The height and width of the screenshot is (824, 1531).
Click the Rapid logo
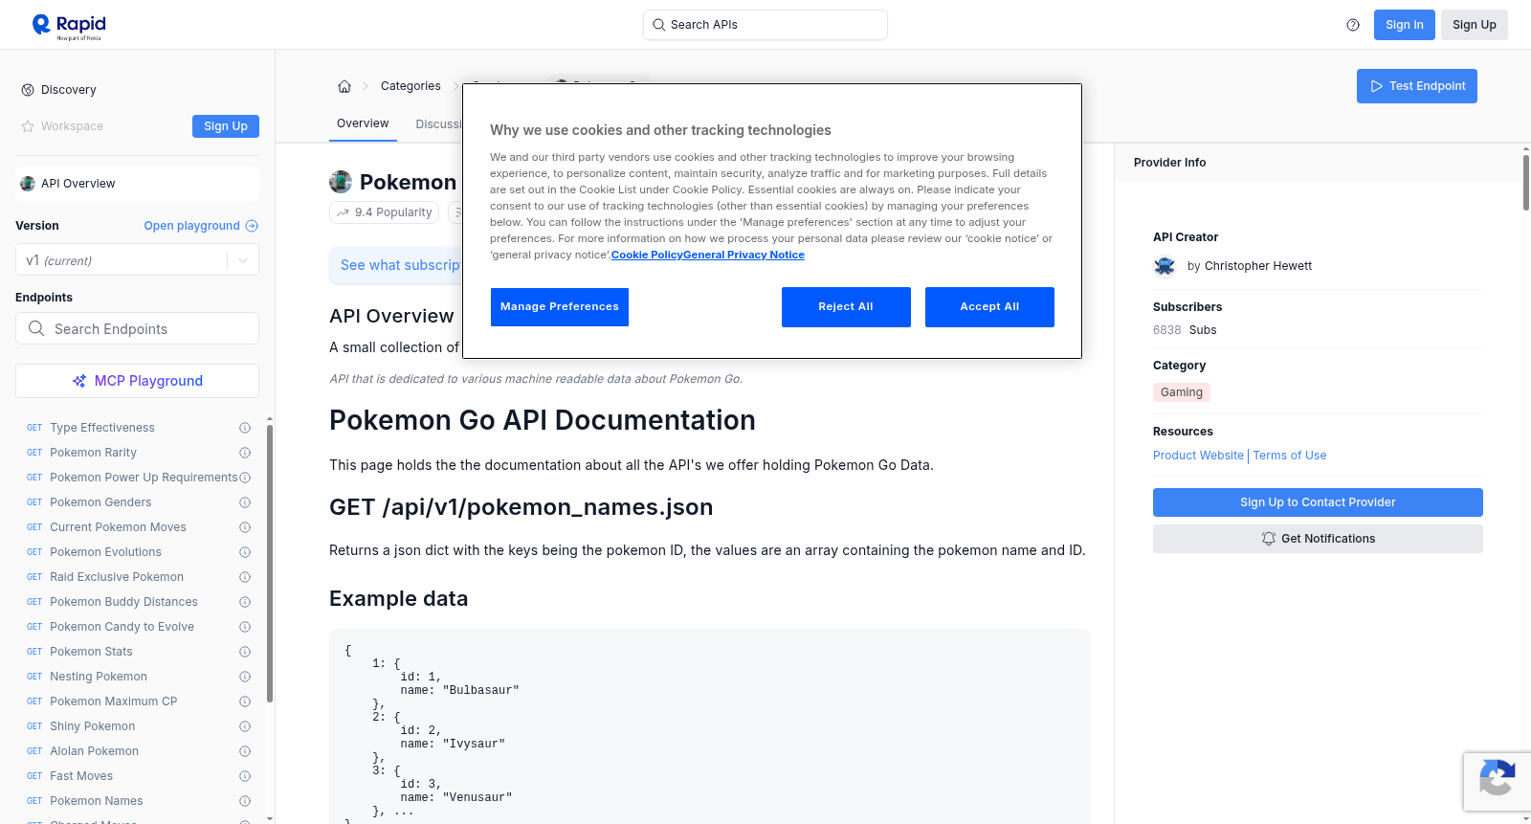tap(69, 26)
